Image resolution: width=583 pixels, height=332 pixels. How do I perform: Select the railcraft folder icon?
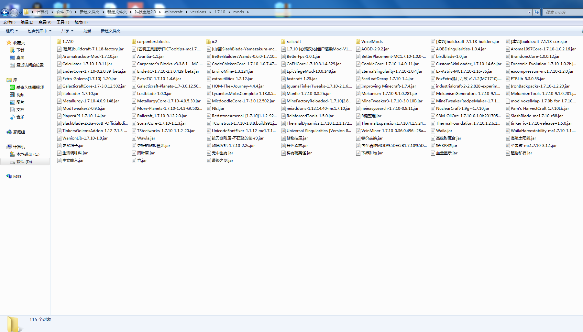tap(283, 42)
